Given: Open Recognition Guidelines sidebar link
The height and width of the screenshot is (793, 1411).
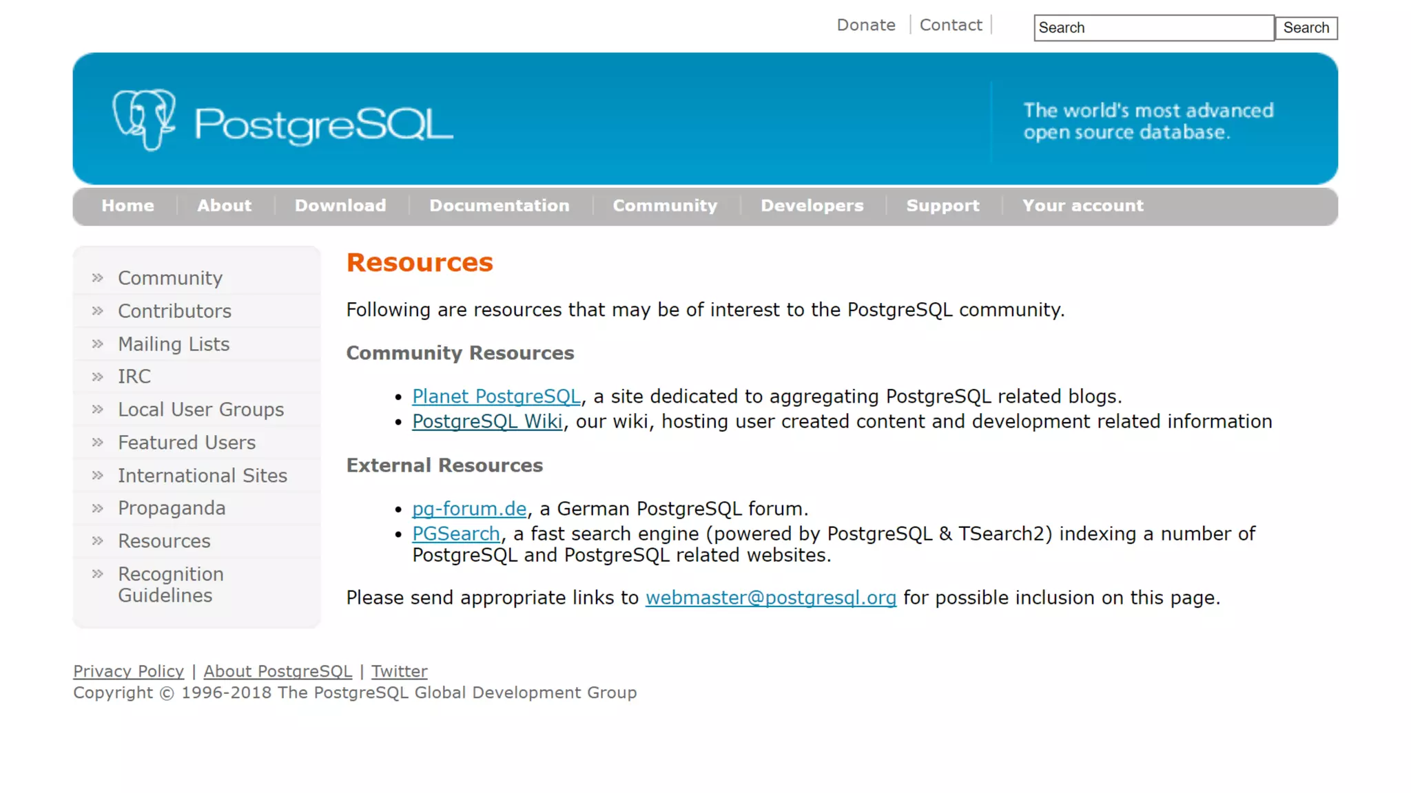Looking at the screenshot, I should click(x=170, y=584).
